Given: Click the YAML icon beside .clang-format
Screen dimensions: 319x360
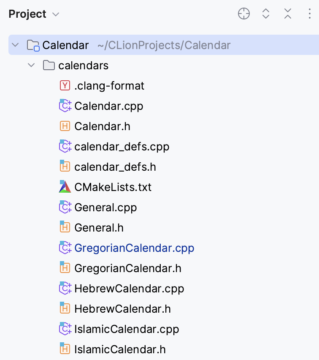Looking at the screenshot, I should point(65,85).
